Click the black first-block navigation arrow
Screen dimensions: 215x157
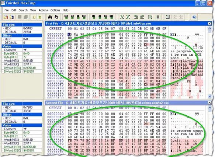coord(94,17)
